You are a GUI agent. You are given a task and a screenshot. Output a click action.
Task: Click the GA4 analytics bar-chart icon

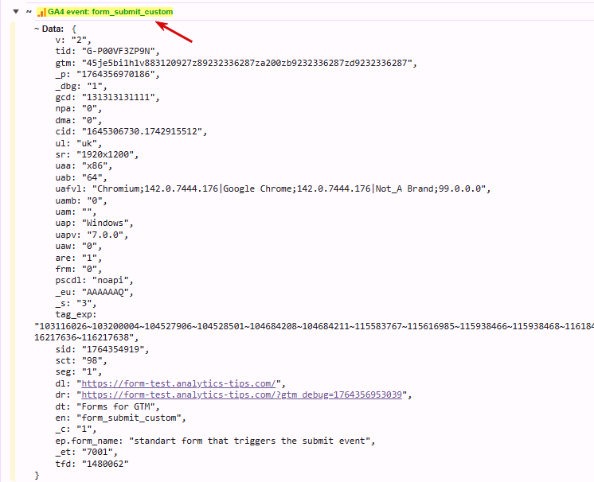pos(41,13)
